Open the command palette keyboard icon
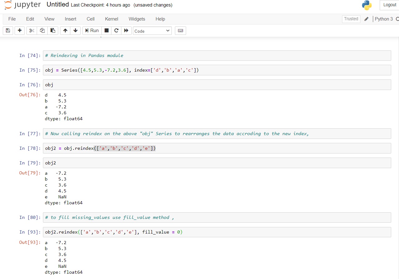 180,30
